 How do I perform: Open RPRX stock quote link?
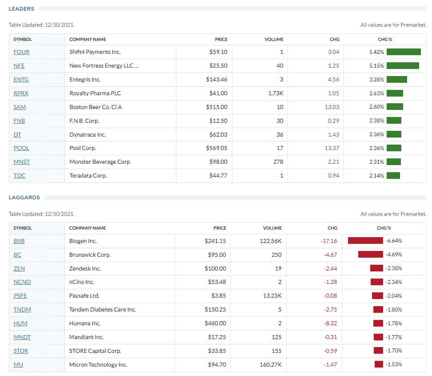click(21, 93)
